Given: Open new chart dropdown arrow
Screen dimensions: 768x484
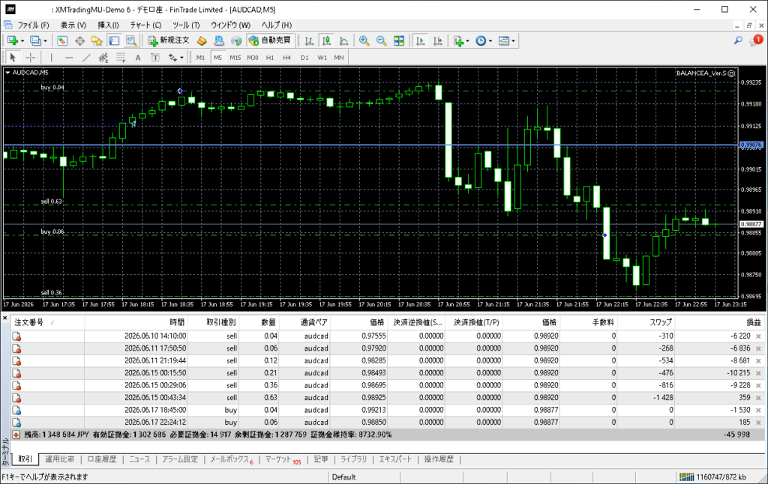Looking at the screenshot, I should coord(22,41).
